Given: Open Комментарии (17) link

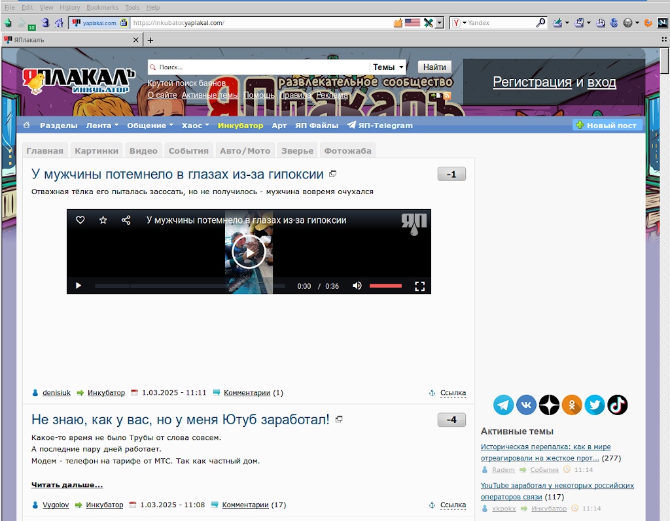Looking at the screenshot, I should [254, 505].
